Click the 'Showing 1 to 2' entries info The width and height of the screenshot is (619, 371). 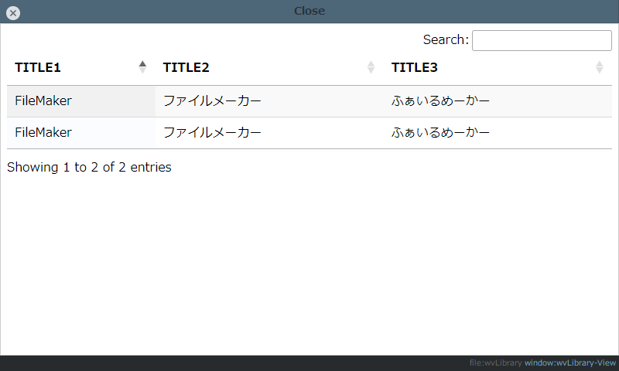[x=89, y=167]
